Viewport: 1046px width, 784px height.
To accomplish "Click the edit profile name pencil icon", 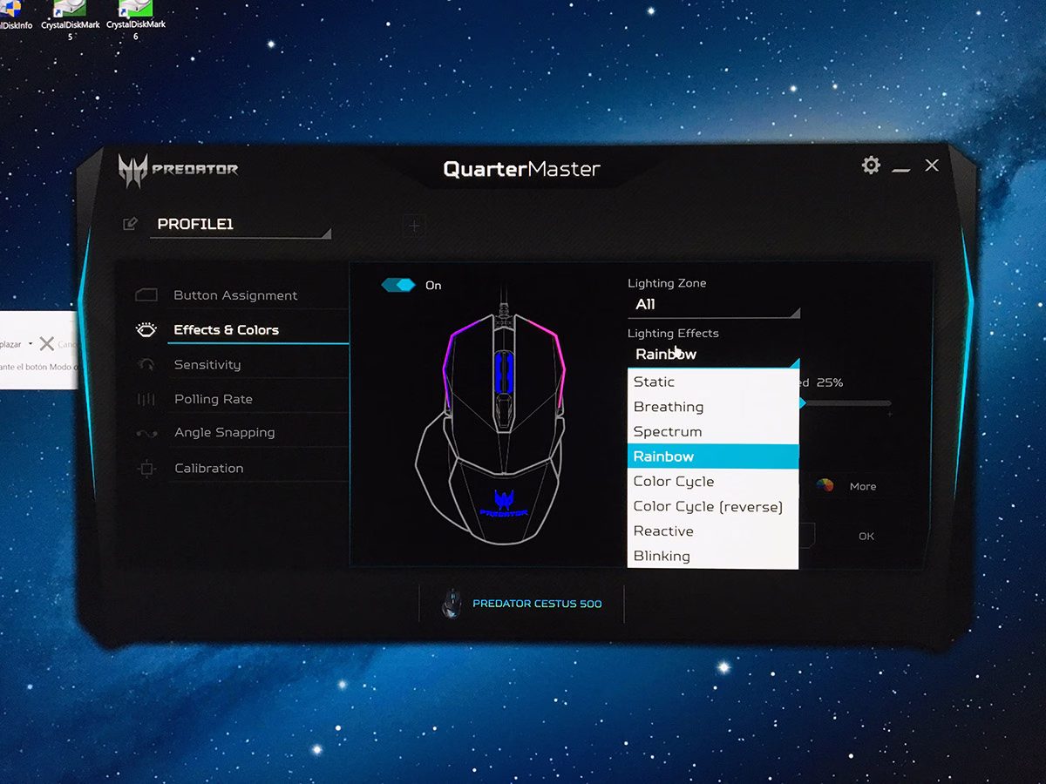I will [131, 224].
